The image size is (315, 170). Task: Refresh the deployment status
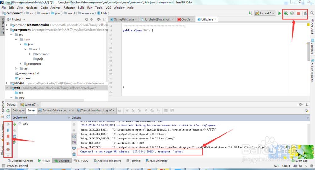click(14, 136)
